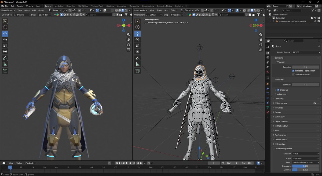
Task: Open the World properties tab
Action: (268, 72)
